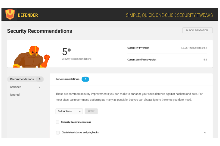Check the Disable trackbacks and pingbacks box
The image size is (220, 146).
(58, 133)
